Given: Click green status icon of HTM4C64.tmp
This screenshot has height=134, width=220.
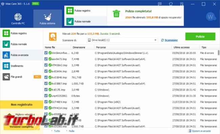Looking at the screenshot, I should (50, 108).
